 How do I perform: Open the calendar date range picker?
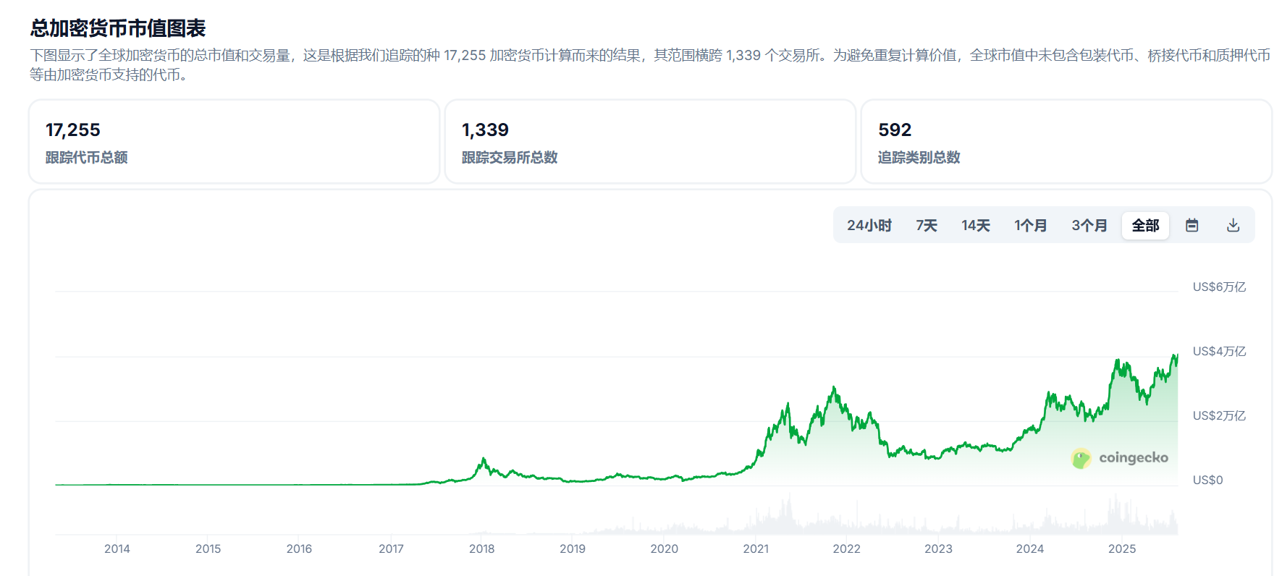(1192, 226)
